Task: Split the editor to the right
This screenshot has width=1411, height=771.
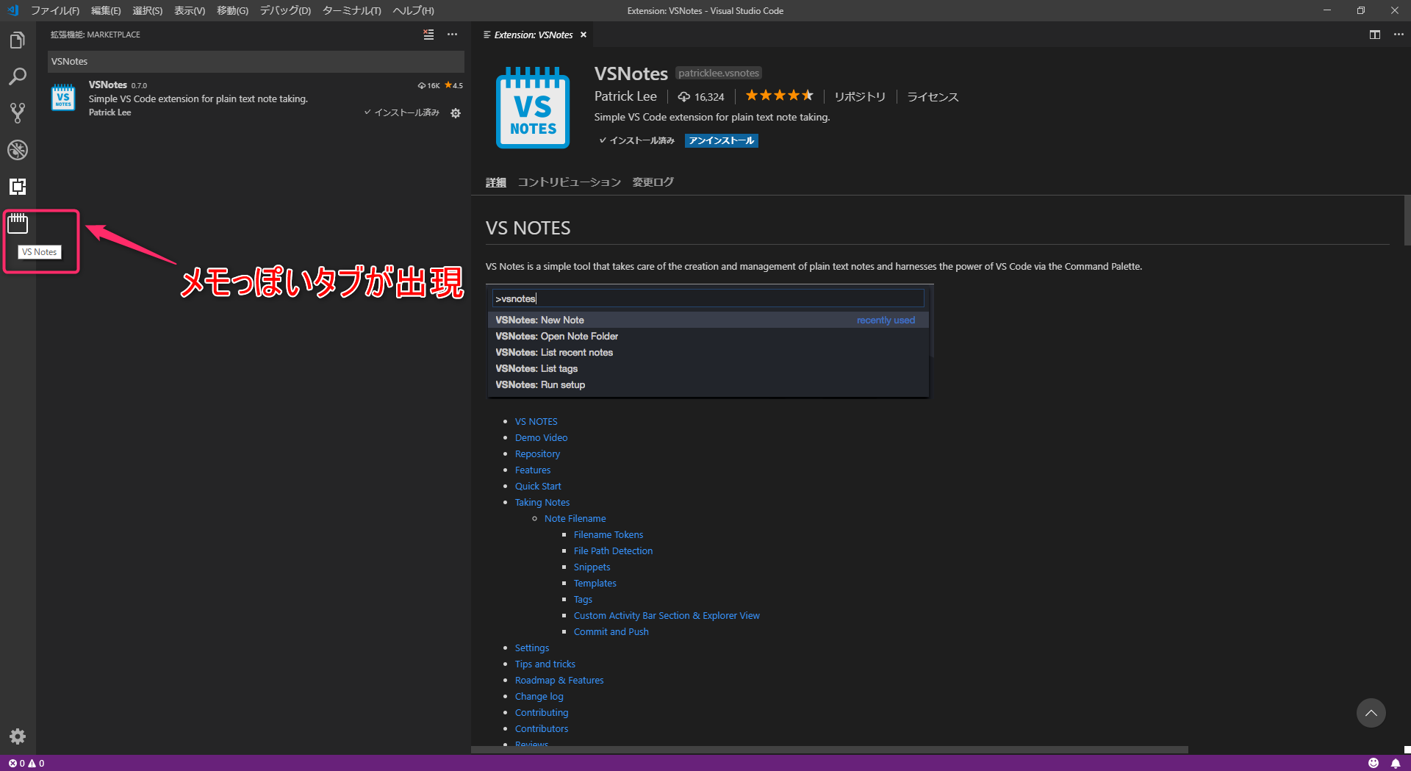Action: click(x=1375, y=35)
